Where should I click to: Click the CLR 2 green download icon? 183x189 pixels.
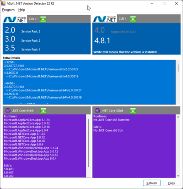[43, 19]
